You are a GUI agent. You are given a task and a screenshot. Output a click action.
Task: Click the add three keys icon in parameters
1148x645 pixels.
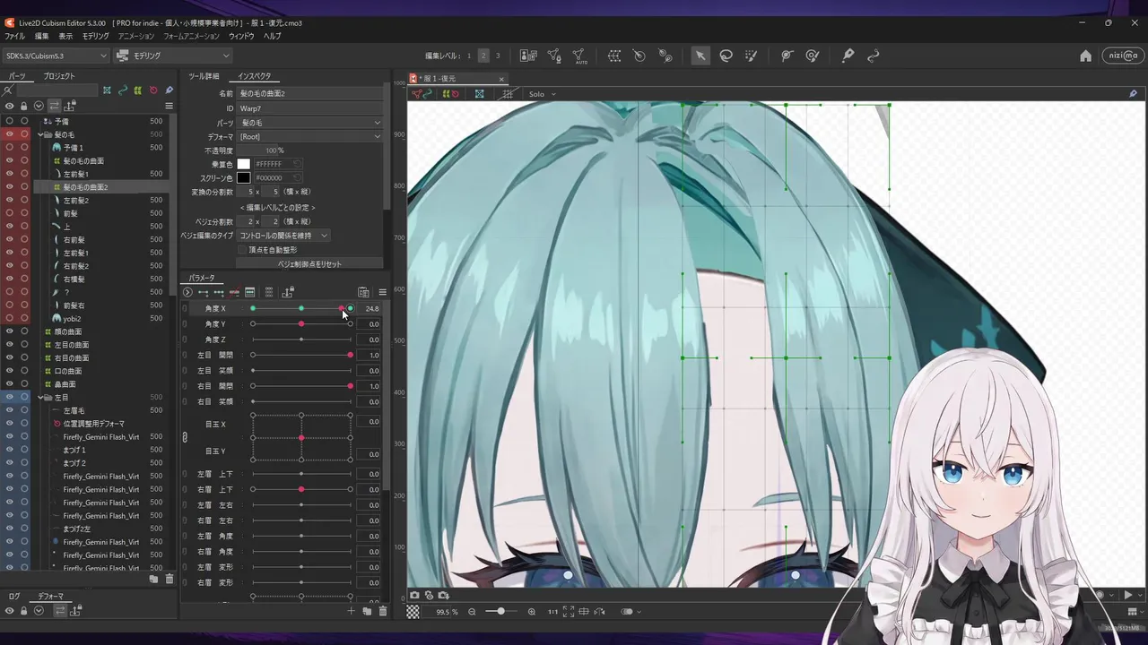[x=218, y=292]
